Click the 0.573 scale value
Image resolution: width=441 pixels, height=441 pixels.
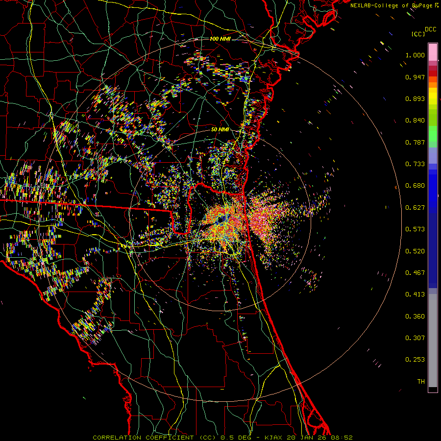pos(415,229)
